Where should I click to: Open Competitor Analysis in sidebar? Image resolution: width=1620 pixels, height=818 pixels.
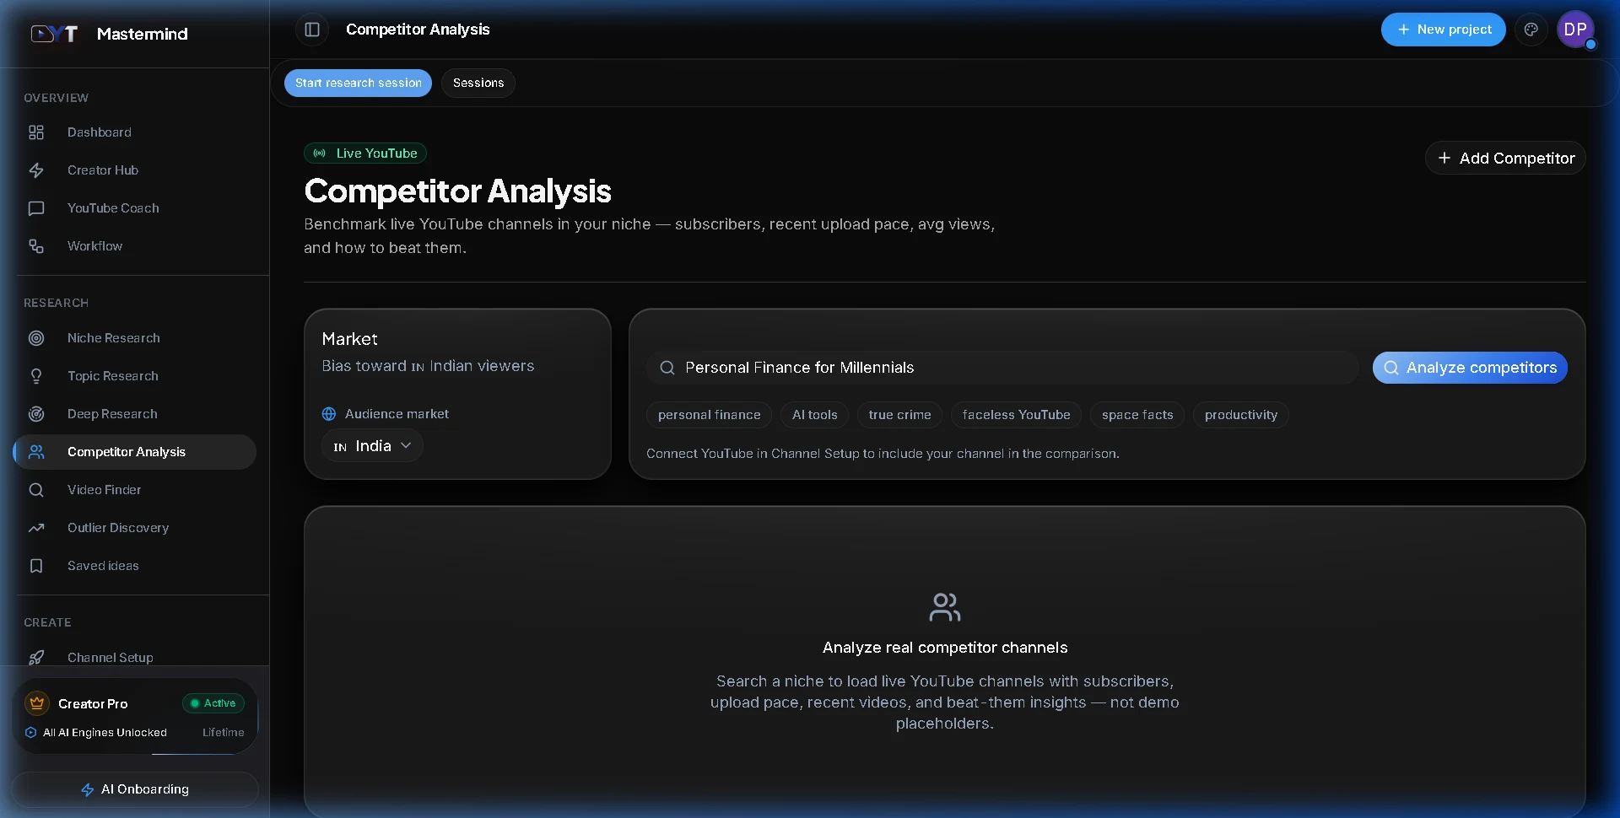135,452
